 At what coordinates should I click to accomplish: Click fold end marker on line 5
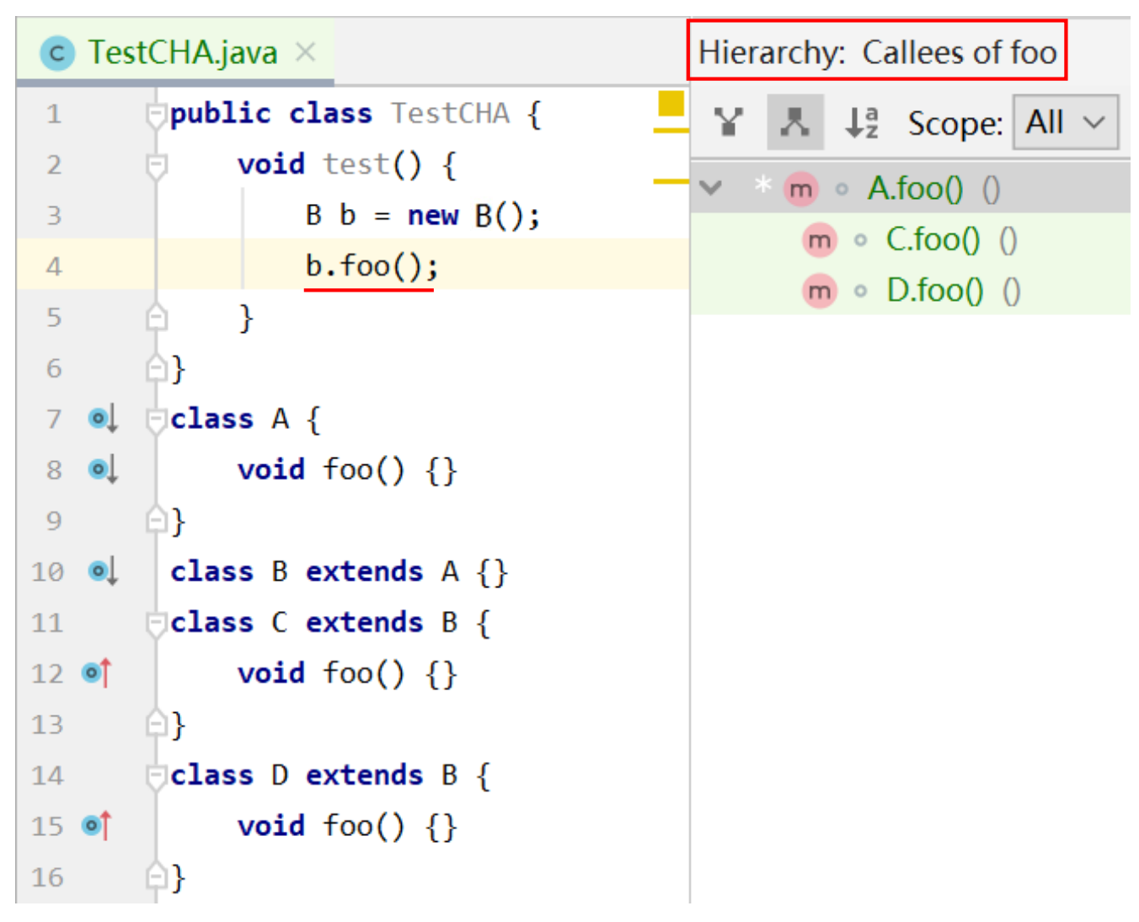(156, 318)
